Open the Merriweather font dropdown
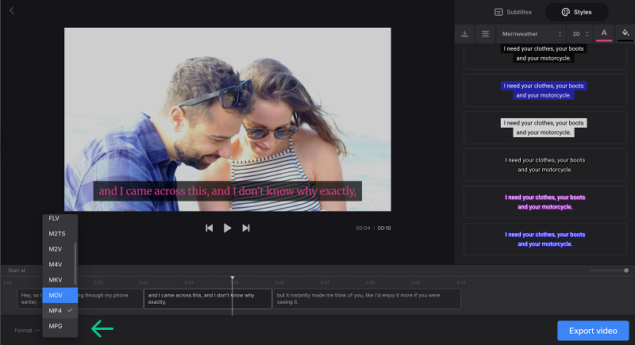The height and width of the screenshot is (345, 635). 531,34
